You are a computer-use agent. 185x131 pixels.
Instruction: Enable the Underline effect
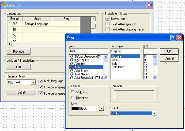73,98
